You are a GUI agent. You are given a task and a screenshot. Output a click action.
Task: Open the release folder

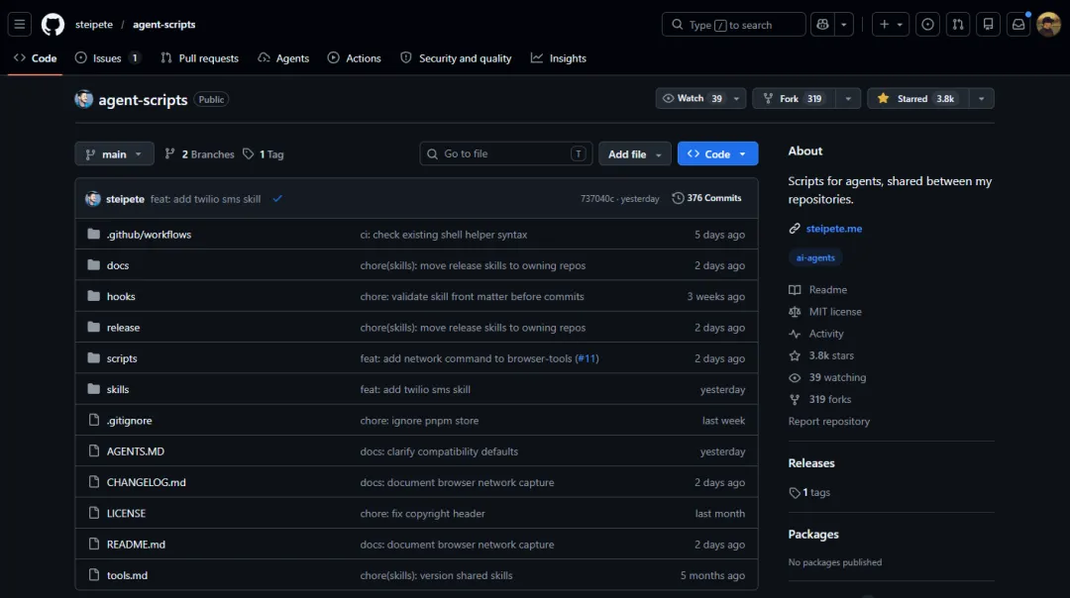pyautogui.click(x=123, y=328)
